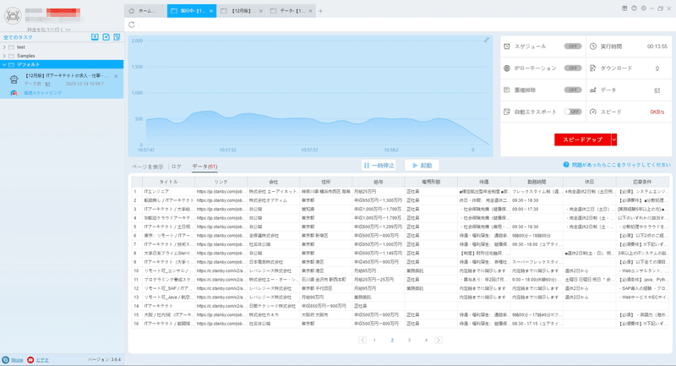676x366 pixels.
Task: Click the タイトル column header
Action: (x=168, y=182)
